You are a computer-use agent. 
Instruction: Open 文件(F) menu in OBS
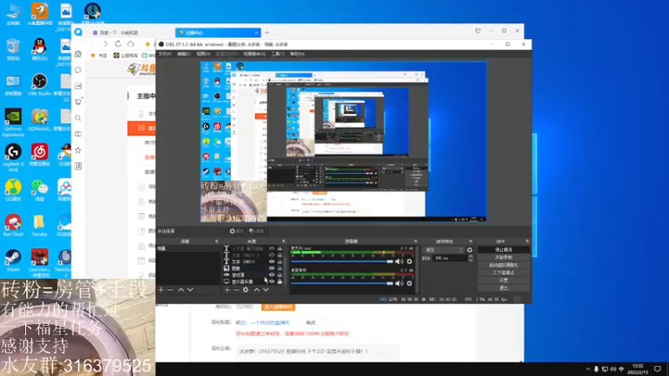[165, 54]
